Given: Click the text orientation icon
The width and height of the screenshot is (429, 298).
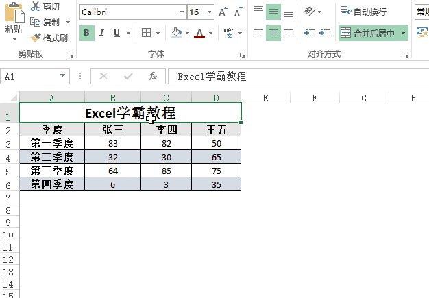Looking at the screenshot, I should click(x=310, y=12).
